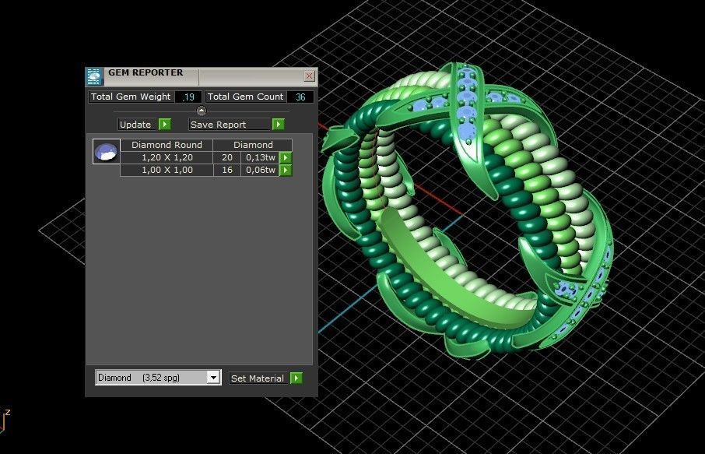Click the green arrow next to Save Report
This screenshot has height=454, width=705.
point(279,124)
